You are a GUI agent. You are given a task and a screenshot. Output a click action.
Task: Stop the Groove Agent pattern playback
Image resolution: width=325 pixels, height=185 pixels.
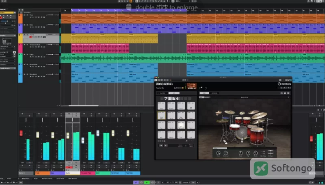161,146
